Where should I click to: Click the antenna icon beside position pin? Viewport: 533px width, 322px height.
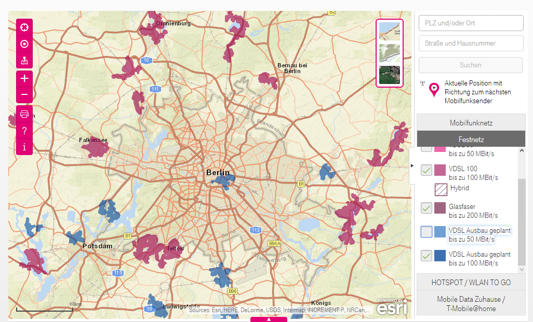(422, 83)
